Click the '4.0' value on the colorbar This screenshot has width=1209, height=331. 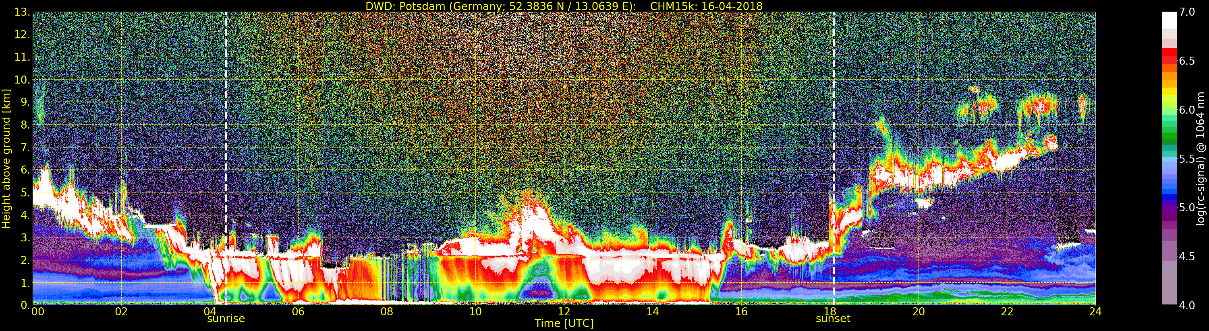click(1186, 305)
